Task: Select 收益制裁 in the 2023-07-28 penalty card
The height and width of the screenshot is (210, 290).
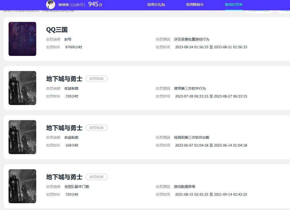Action: [x=71, y=88]
